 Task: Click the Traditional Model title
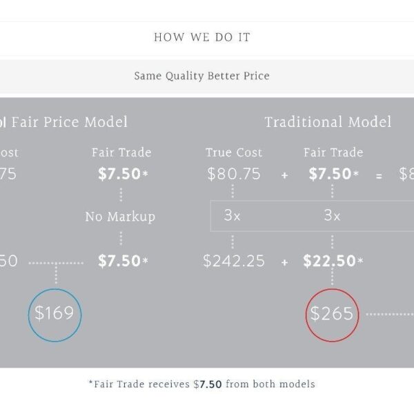tap(328, 122)
